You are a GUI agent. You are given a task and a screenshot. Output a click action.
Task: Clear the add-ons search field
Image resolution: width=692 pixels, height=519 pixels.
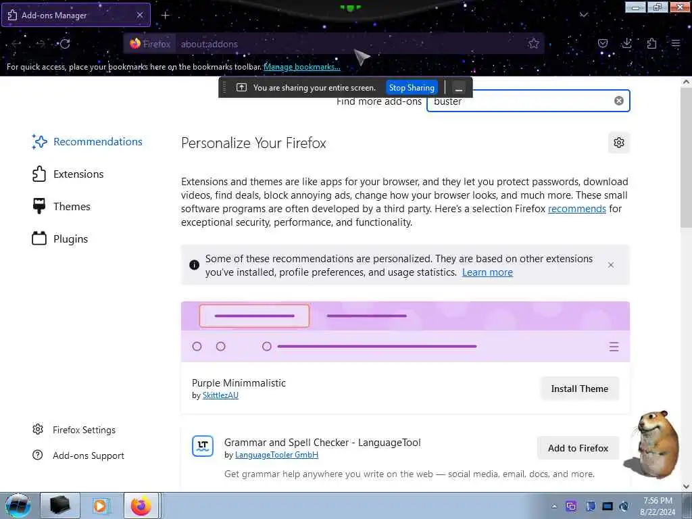click(619, 101)
